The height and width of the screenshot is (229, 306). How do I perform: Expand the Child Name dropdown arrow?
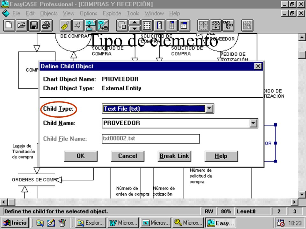[x=253, y=123]
